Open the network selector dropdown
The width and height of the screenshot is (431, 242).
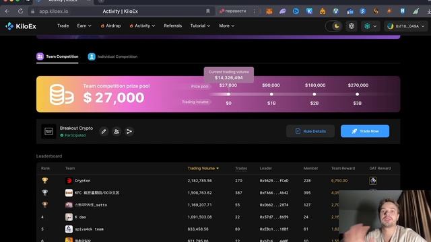[370, 26]
